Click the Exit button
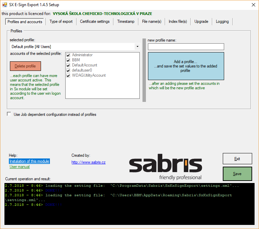Screen dimensions: 259x229 click(x=237, y=159)
